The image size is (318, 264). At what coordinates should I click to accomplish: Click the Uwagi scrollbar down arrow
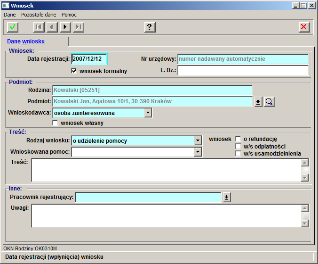coord(305,223)
